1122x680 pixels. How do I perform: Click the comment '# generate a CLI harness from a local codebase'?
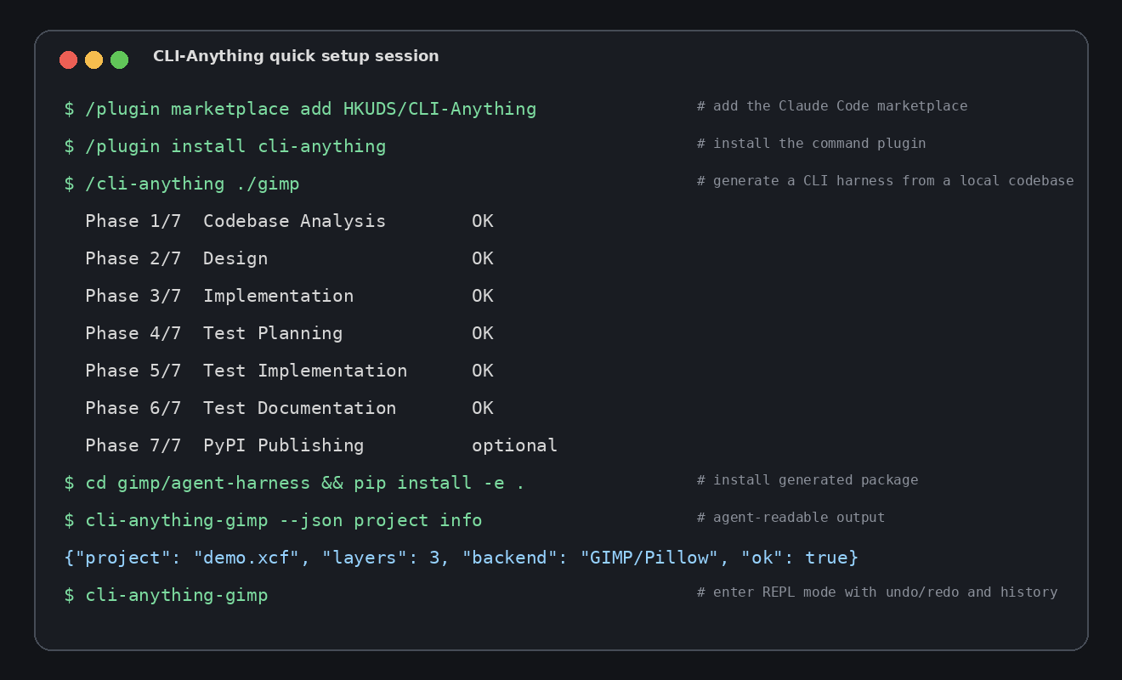click(885, 181)
